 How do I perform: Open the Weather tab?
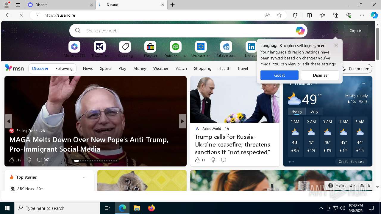click(x=161, y=68)
